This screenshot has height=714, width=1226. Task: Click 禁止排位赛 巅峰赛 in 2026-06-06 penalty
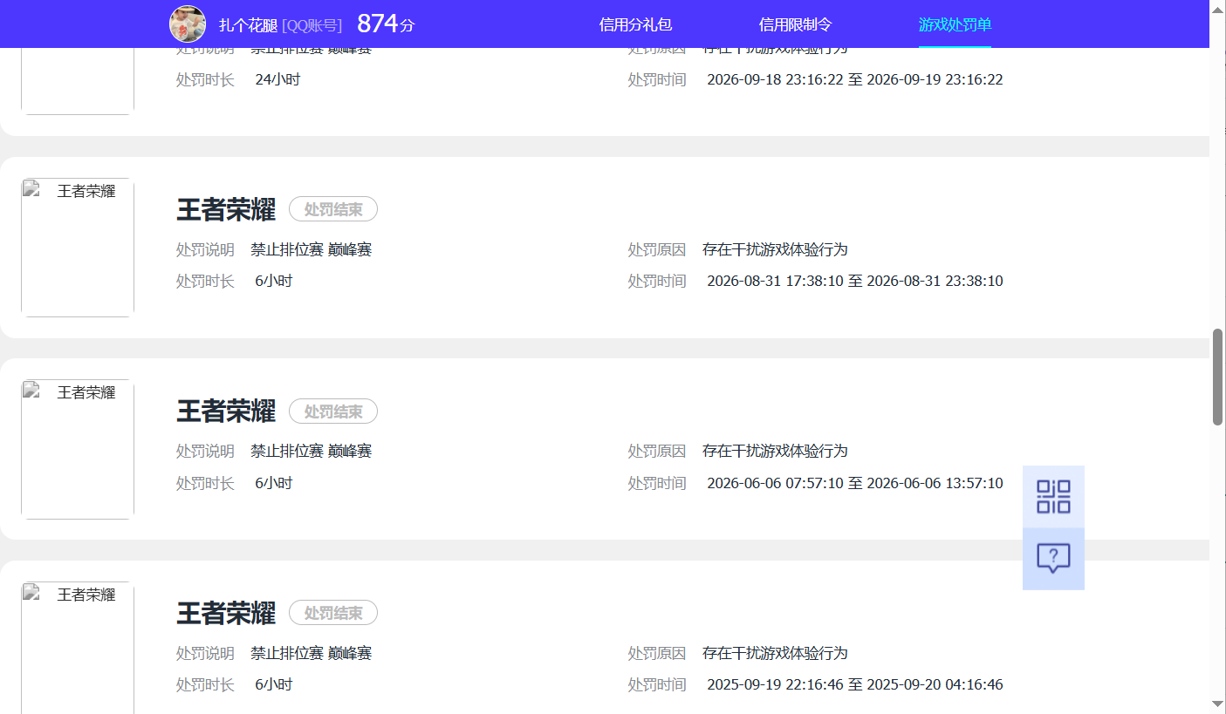(312, 451)
